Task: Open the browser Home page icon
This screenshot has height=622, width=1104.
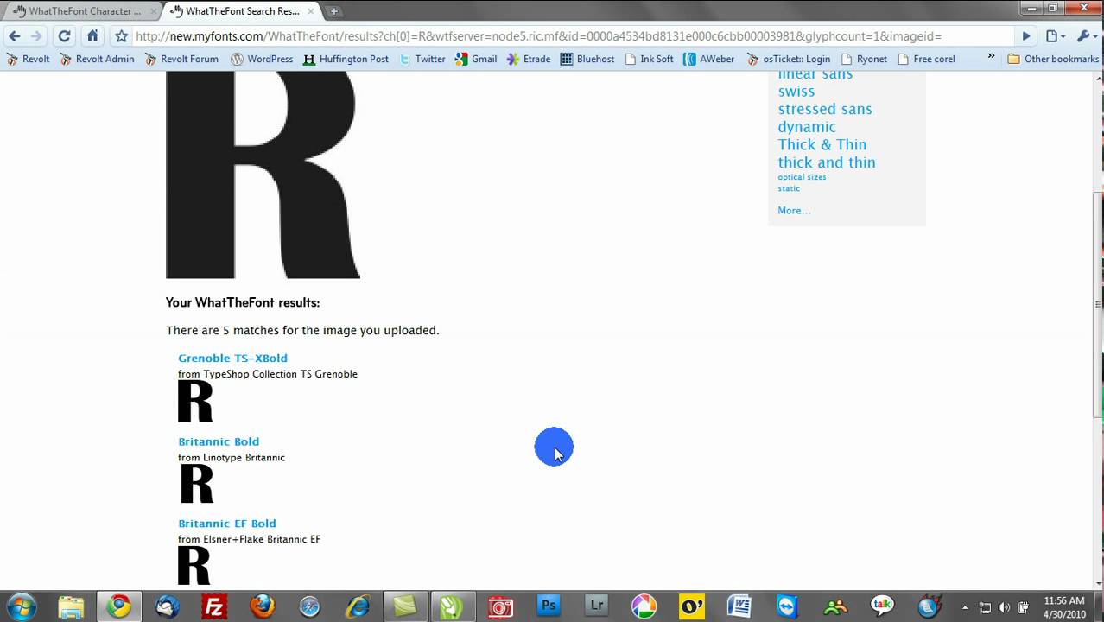Action: coord(92,36)
